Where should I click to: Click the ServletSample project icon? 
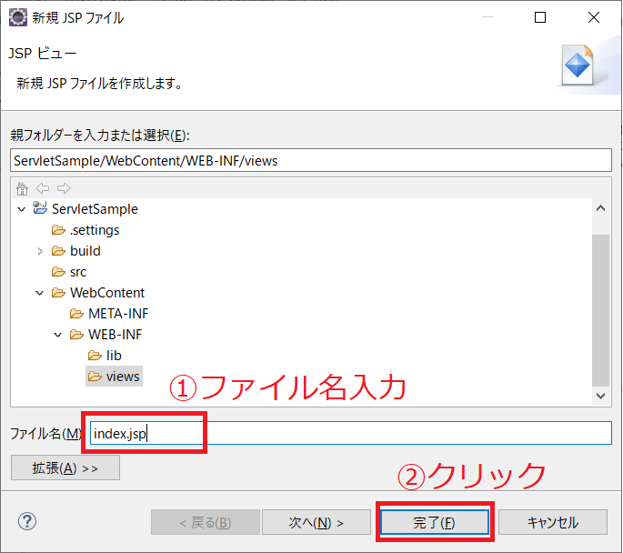coord(40,209)
